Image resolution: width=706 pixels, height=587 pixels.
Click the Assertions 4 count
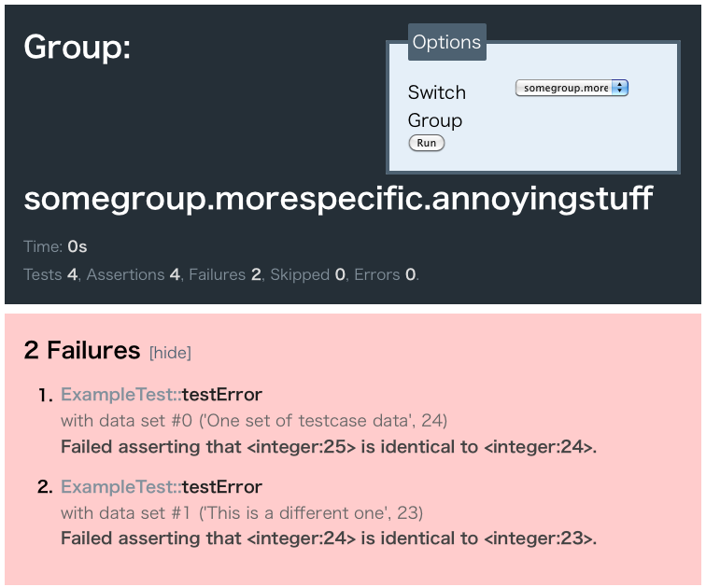(134, 274)
